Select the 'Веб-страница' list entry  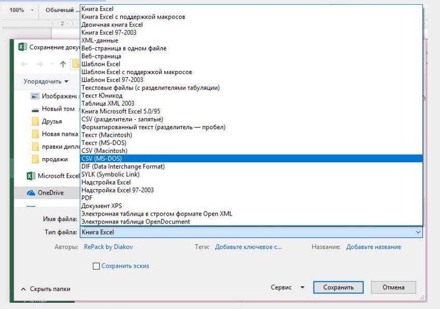click(251, 56)
